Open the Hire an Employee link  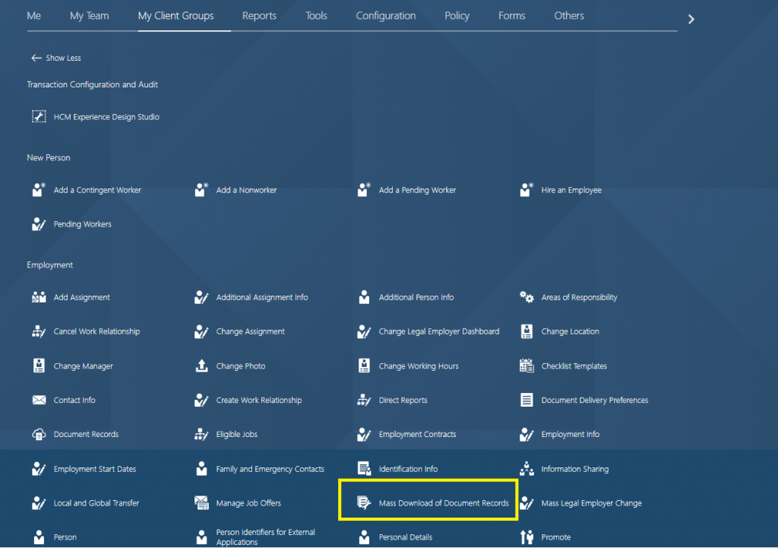(571, 190)
